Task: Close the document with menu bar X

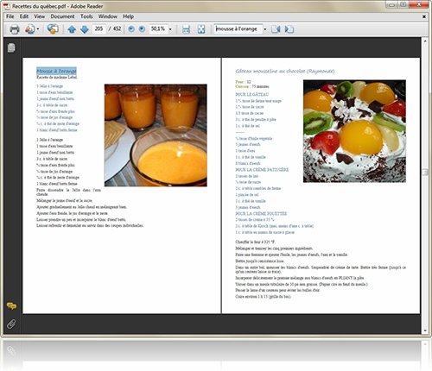Action: click(x=424, y=16)
